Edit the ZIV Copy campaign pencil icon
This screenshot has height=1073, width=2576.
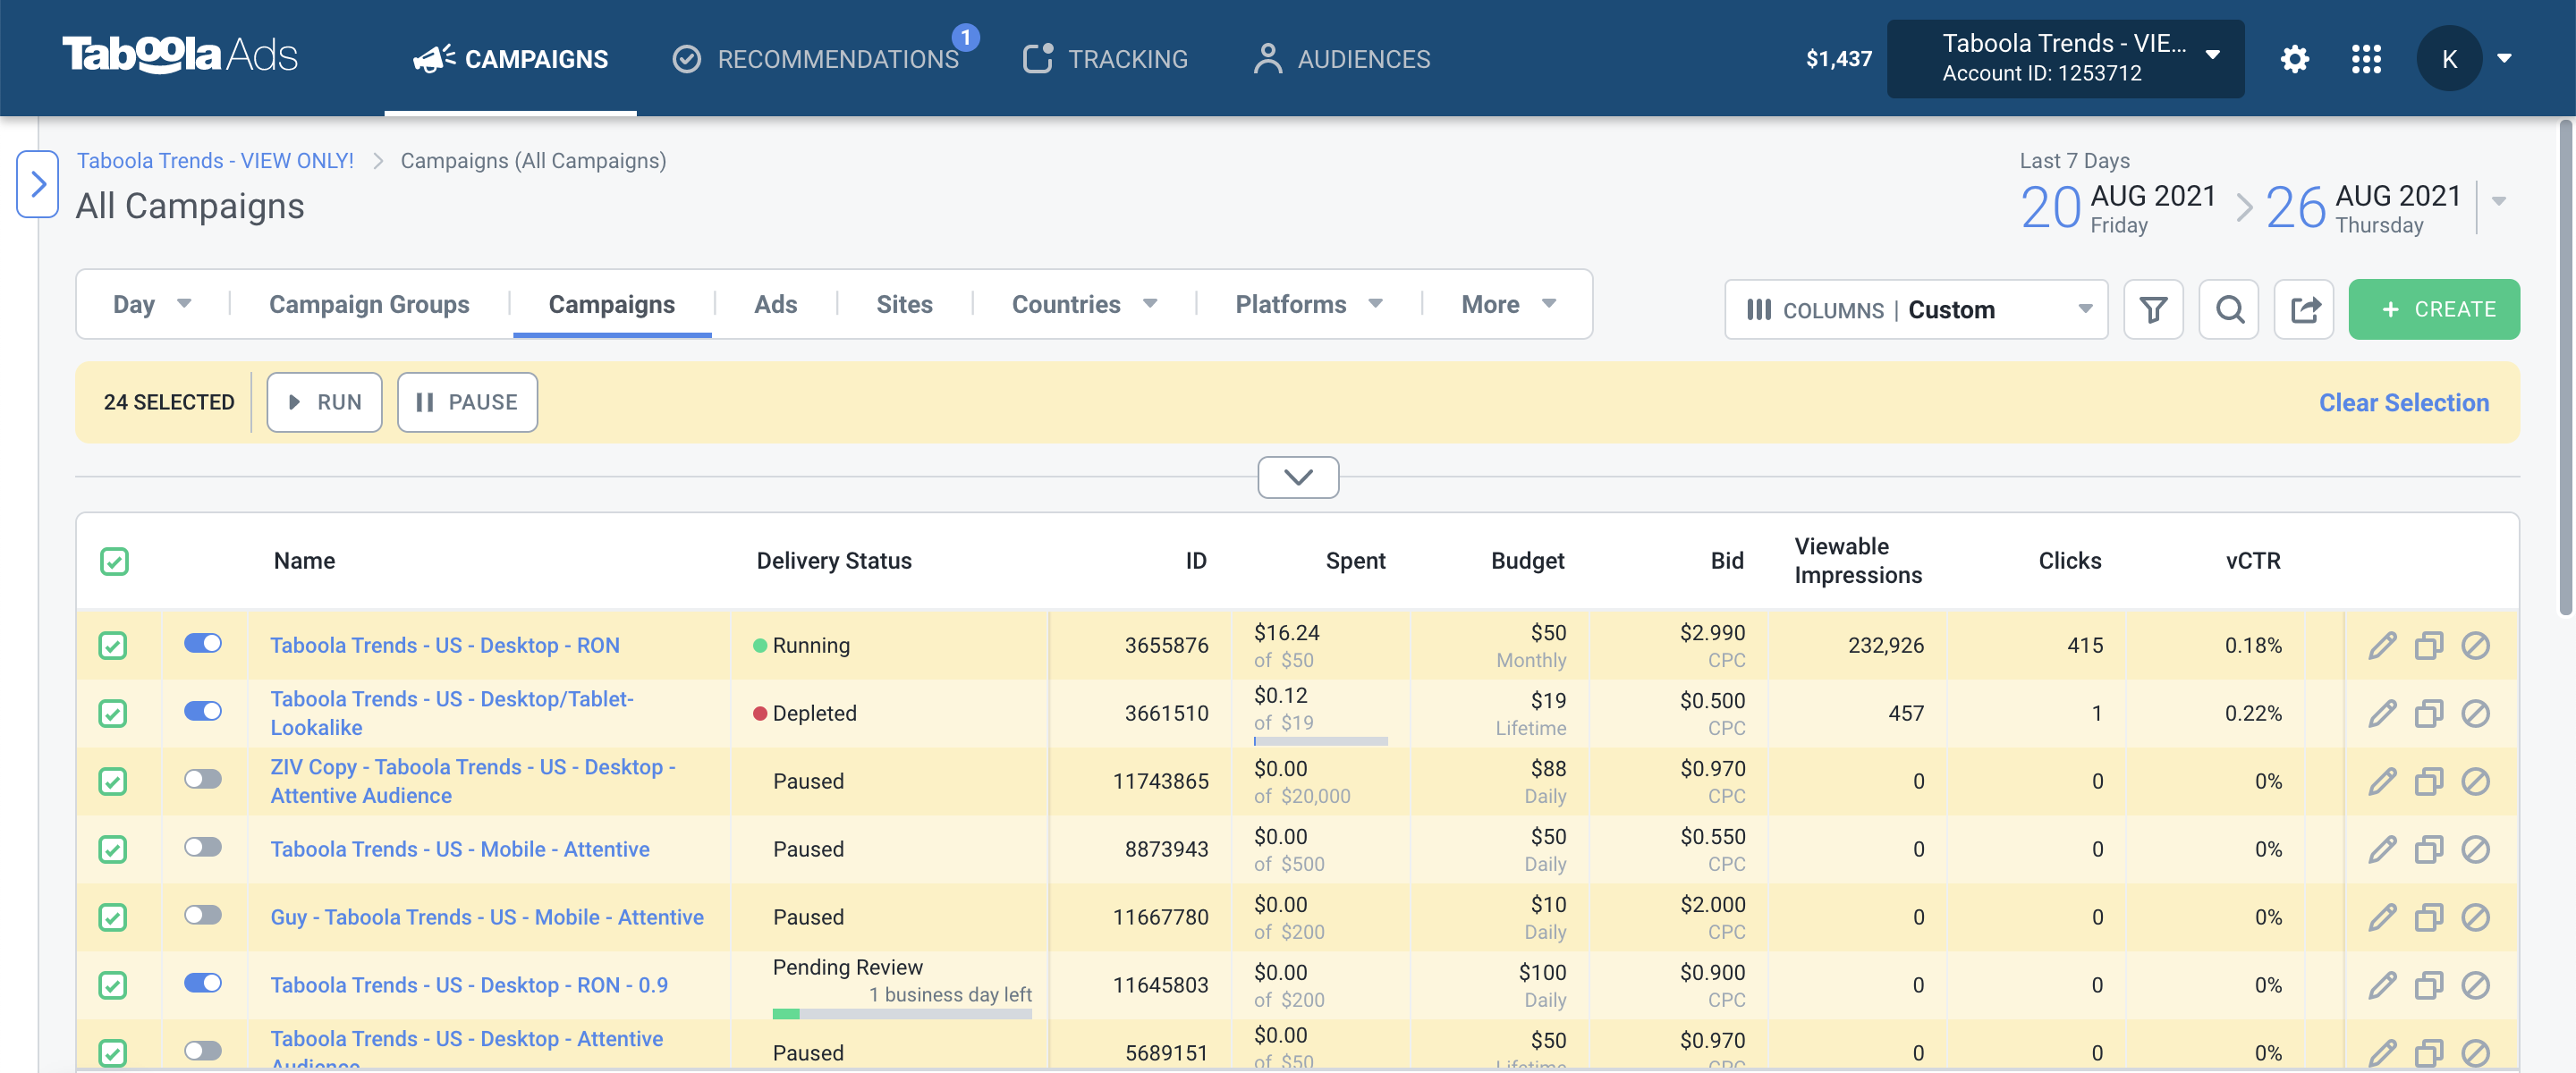tap(2383, 781)
